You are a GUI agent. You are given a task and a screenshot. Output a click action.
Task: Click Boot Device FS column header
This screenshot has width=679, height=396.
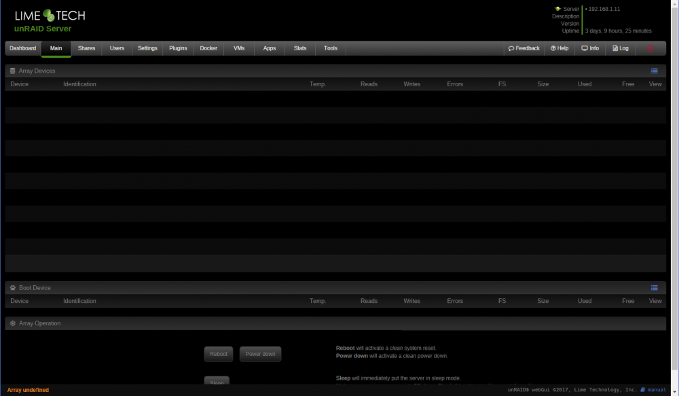502,301
